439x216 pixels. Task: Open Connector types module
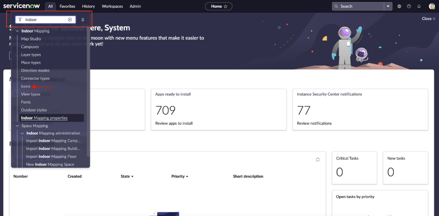[35, 79]
